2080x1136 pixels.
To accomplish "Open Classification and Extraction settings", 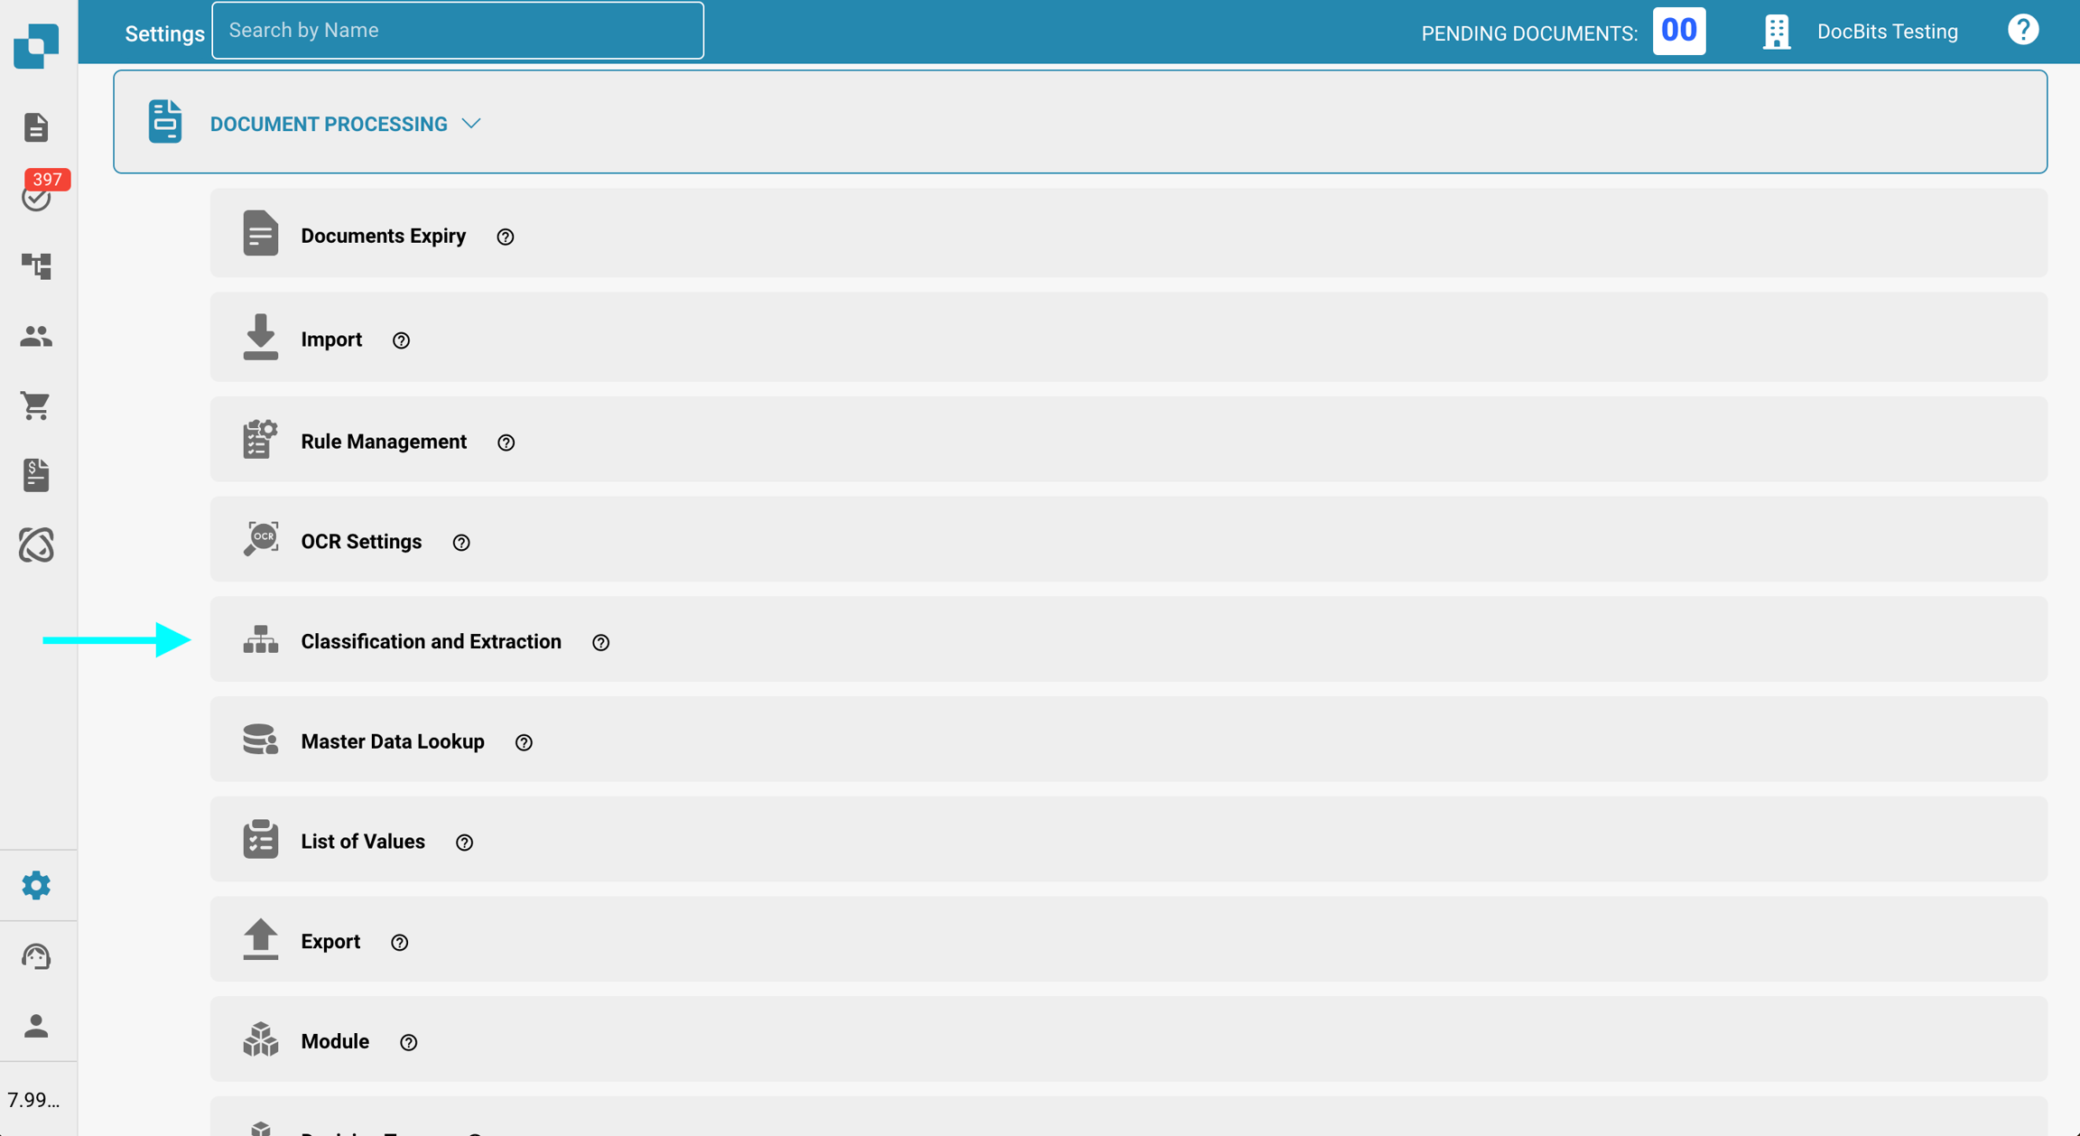I will 431,641.
